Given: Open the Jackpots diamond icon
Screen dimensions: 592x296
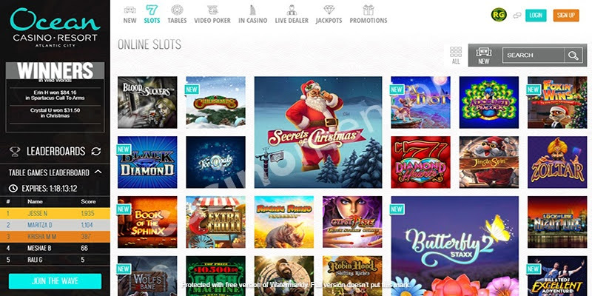Looking at the screenshot, I should tap(329, 10).
